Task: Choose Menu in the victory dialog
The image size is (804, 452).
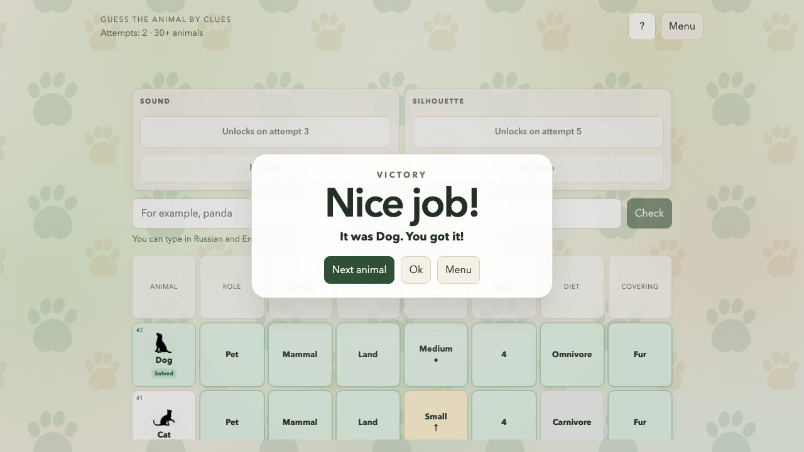Action: click(459, 270)
